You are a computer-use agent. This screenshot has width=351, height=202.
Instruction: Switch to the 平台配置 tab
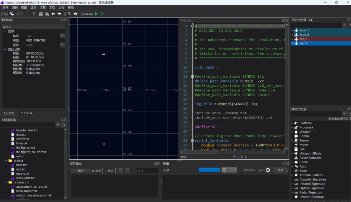tap(27, 113)
